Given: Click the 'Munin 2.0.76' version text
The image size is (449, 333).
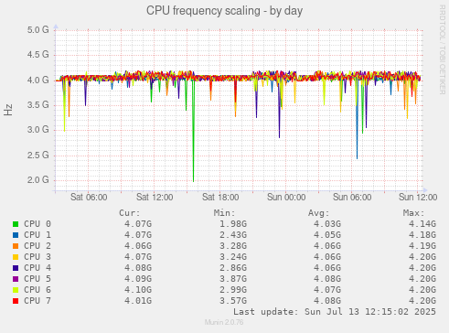Looking at the screenshot, I should 224,322.
